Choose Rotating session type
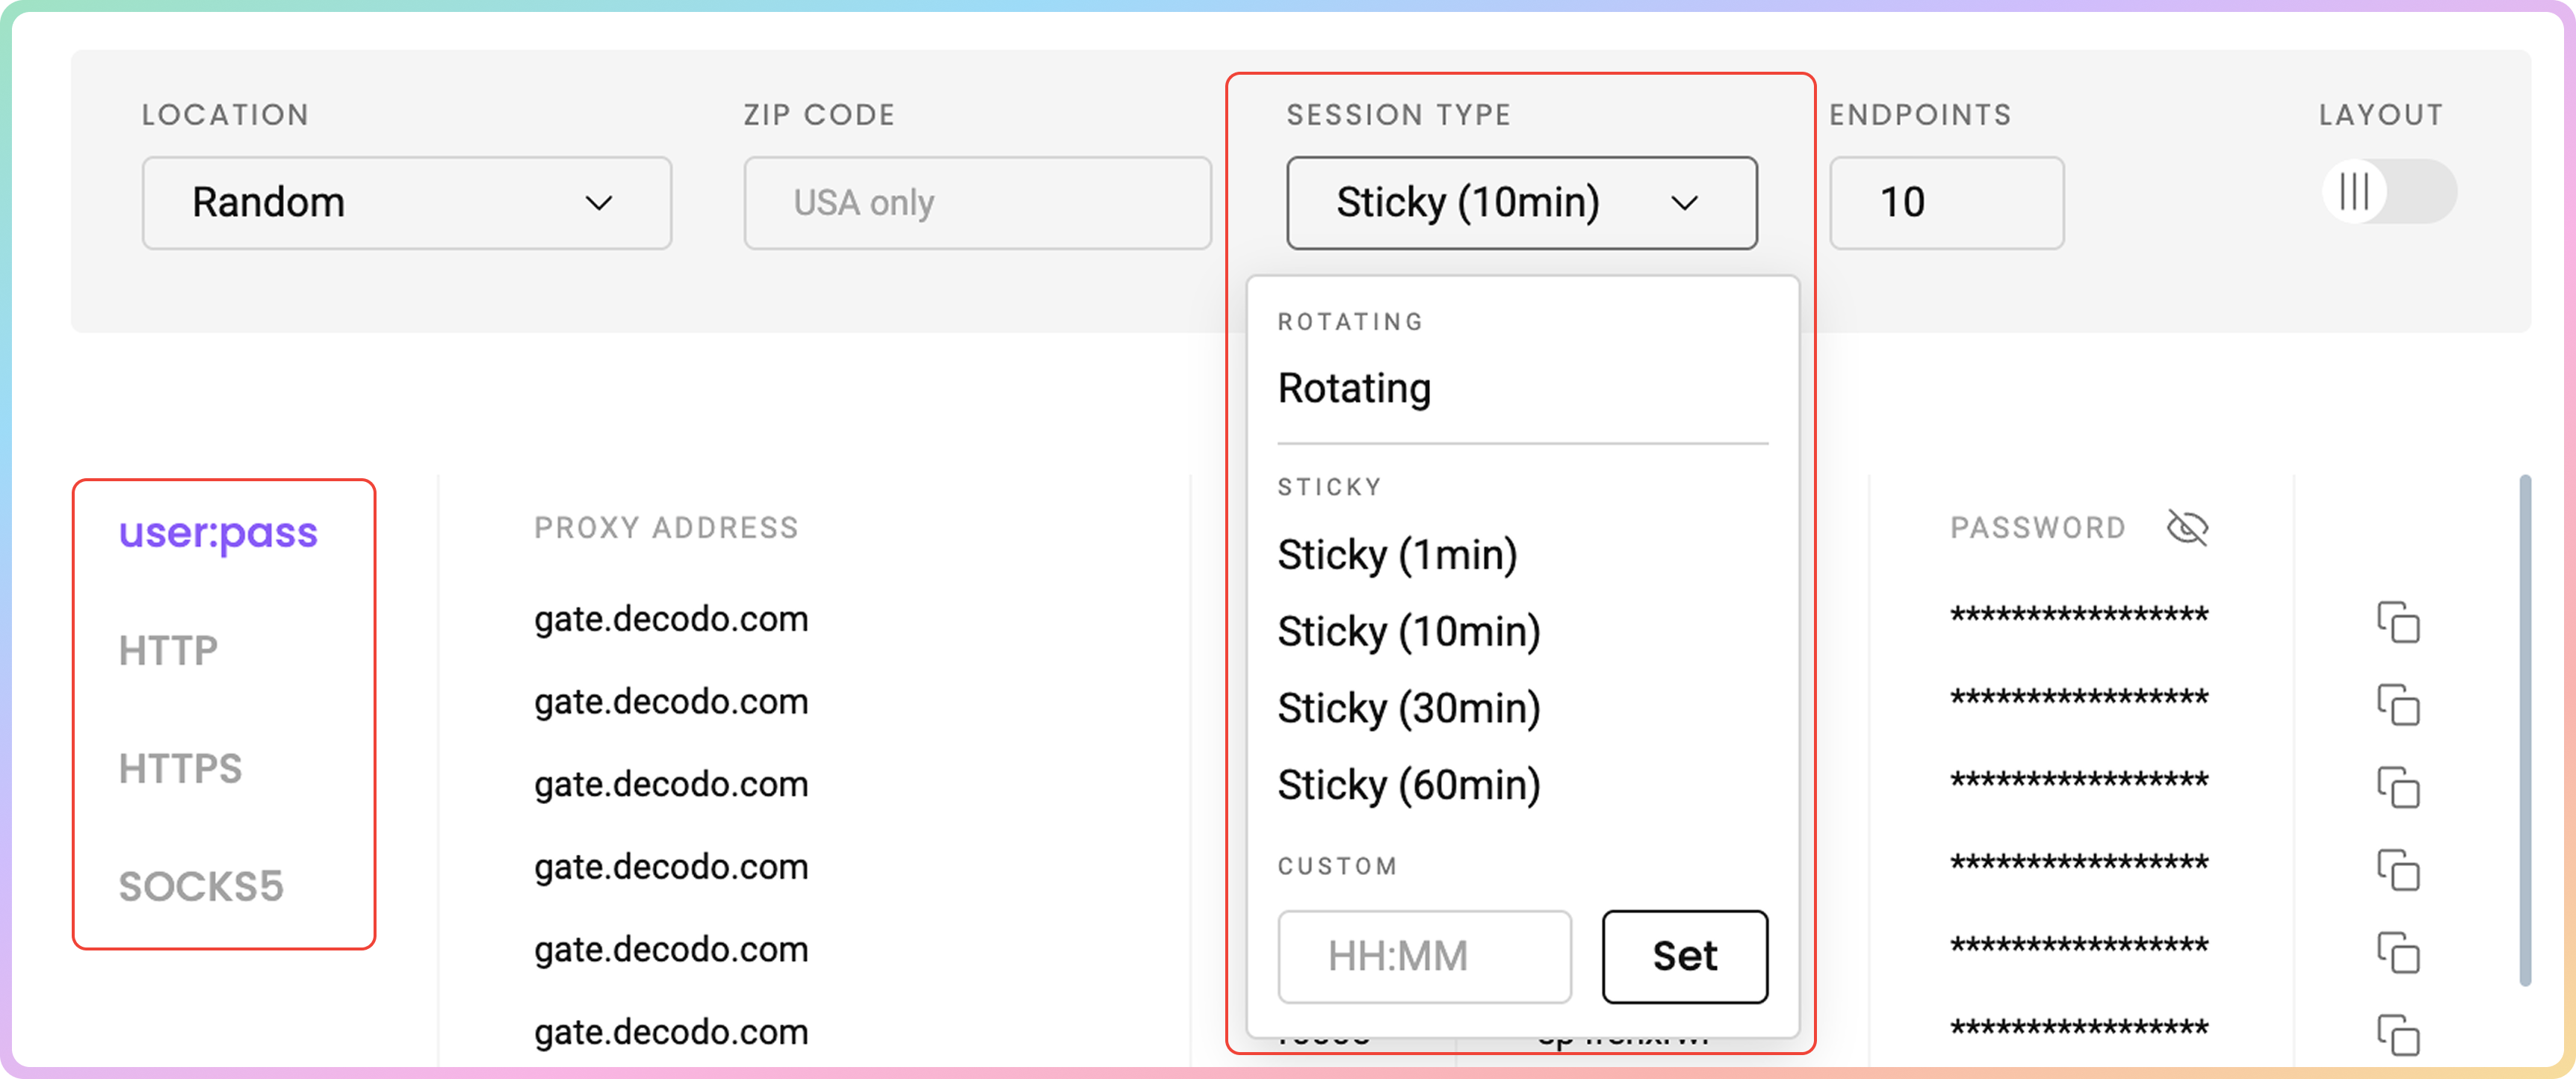The height and width of the screenshot is (1079, 2576). pyautogui.click(x=1354, y=388)
